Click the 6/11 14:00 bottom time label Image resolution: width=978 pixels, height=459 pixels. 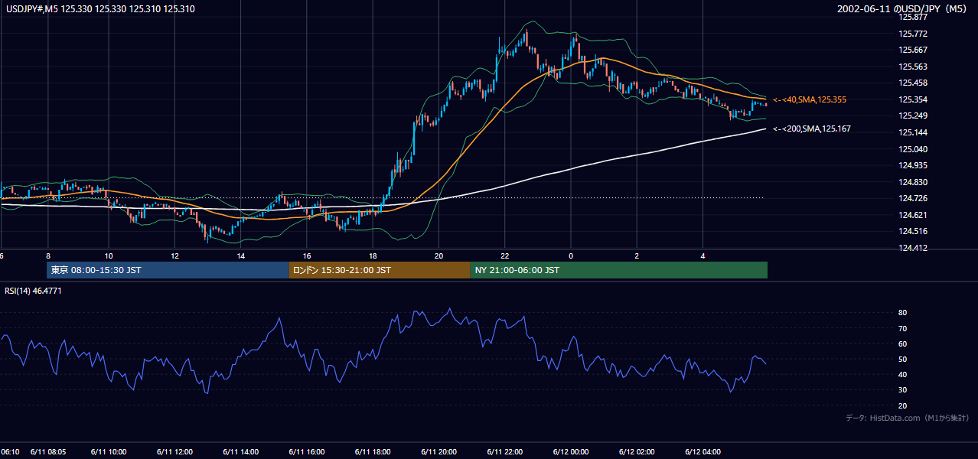[x=241, y=451]
